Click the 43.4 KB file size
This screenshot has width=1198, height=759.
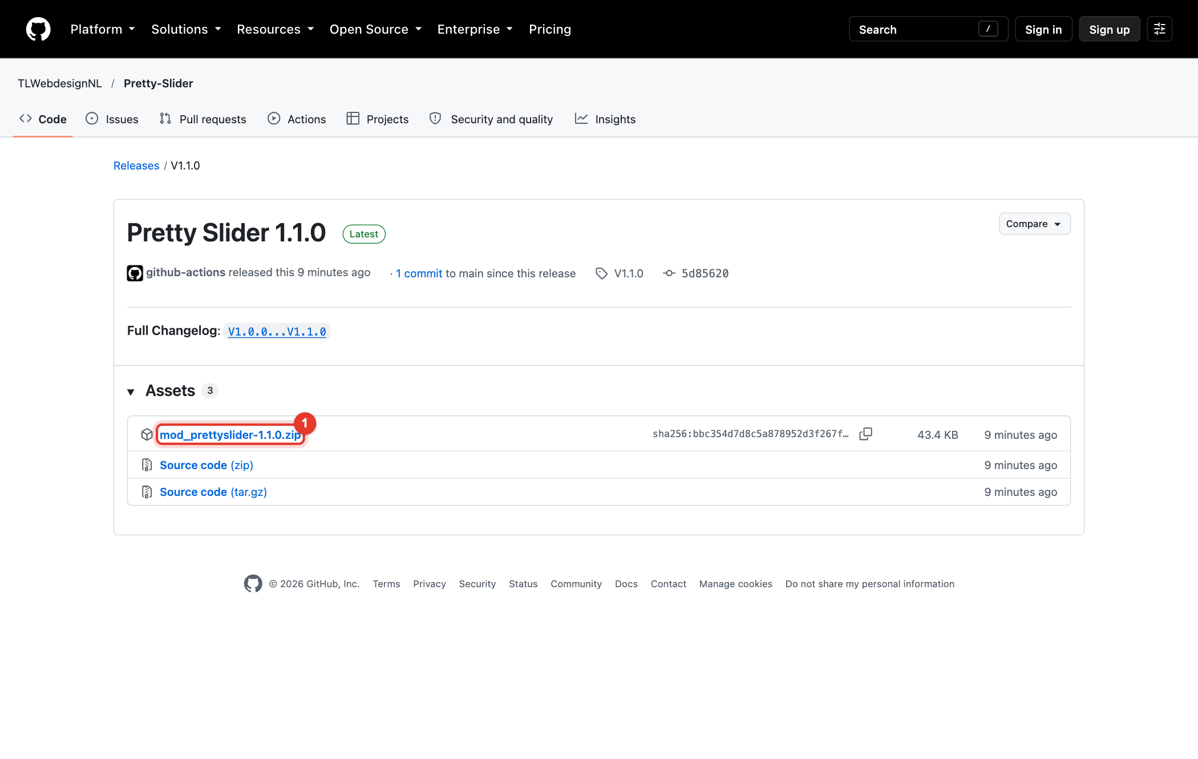938,435
